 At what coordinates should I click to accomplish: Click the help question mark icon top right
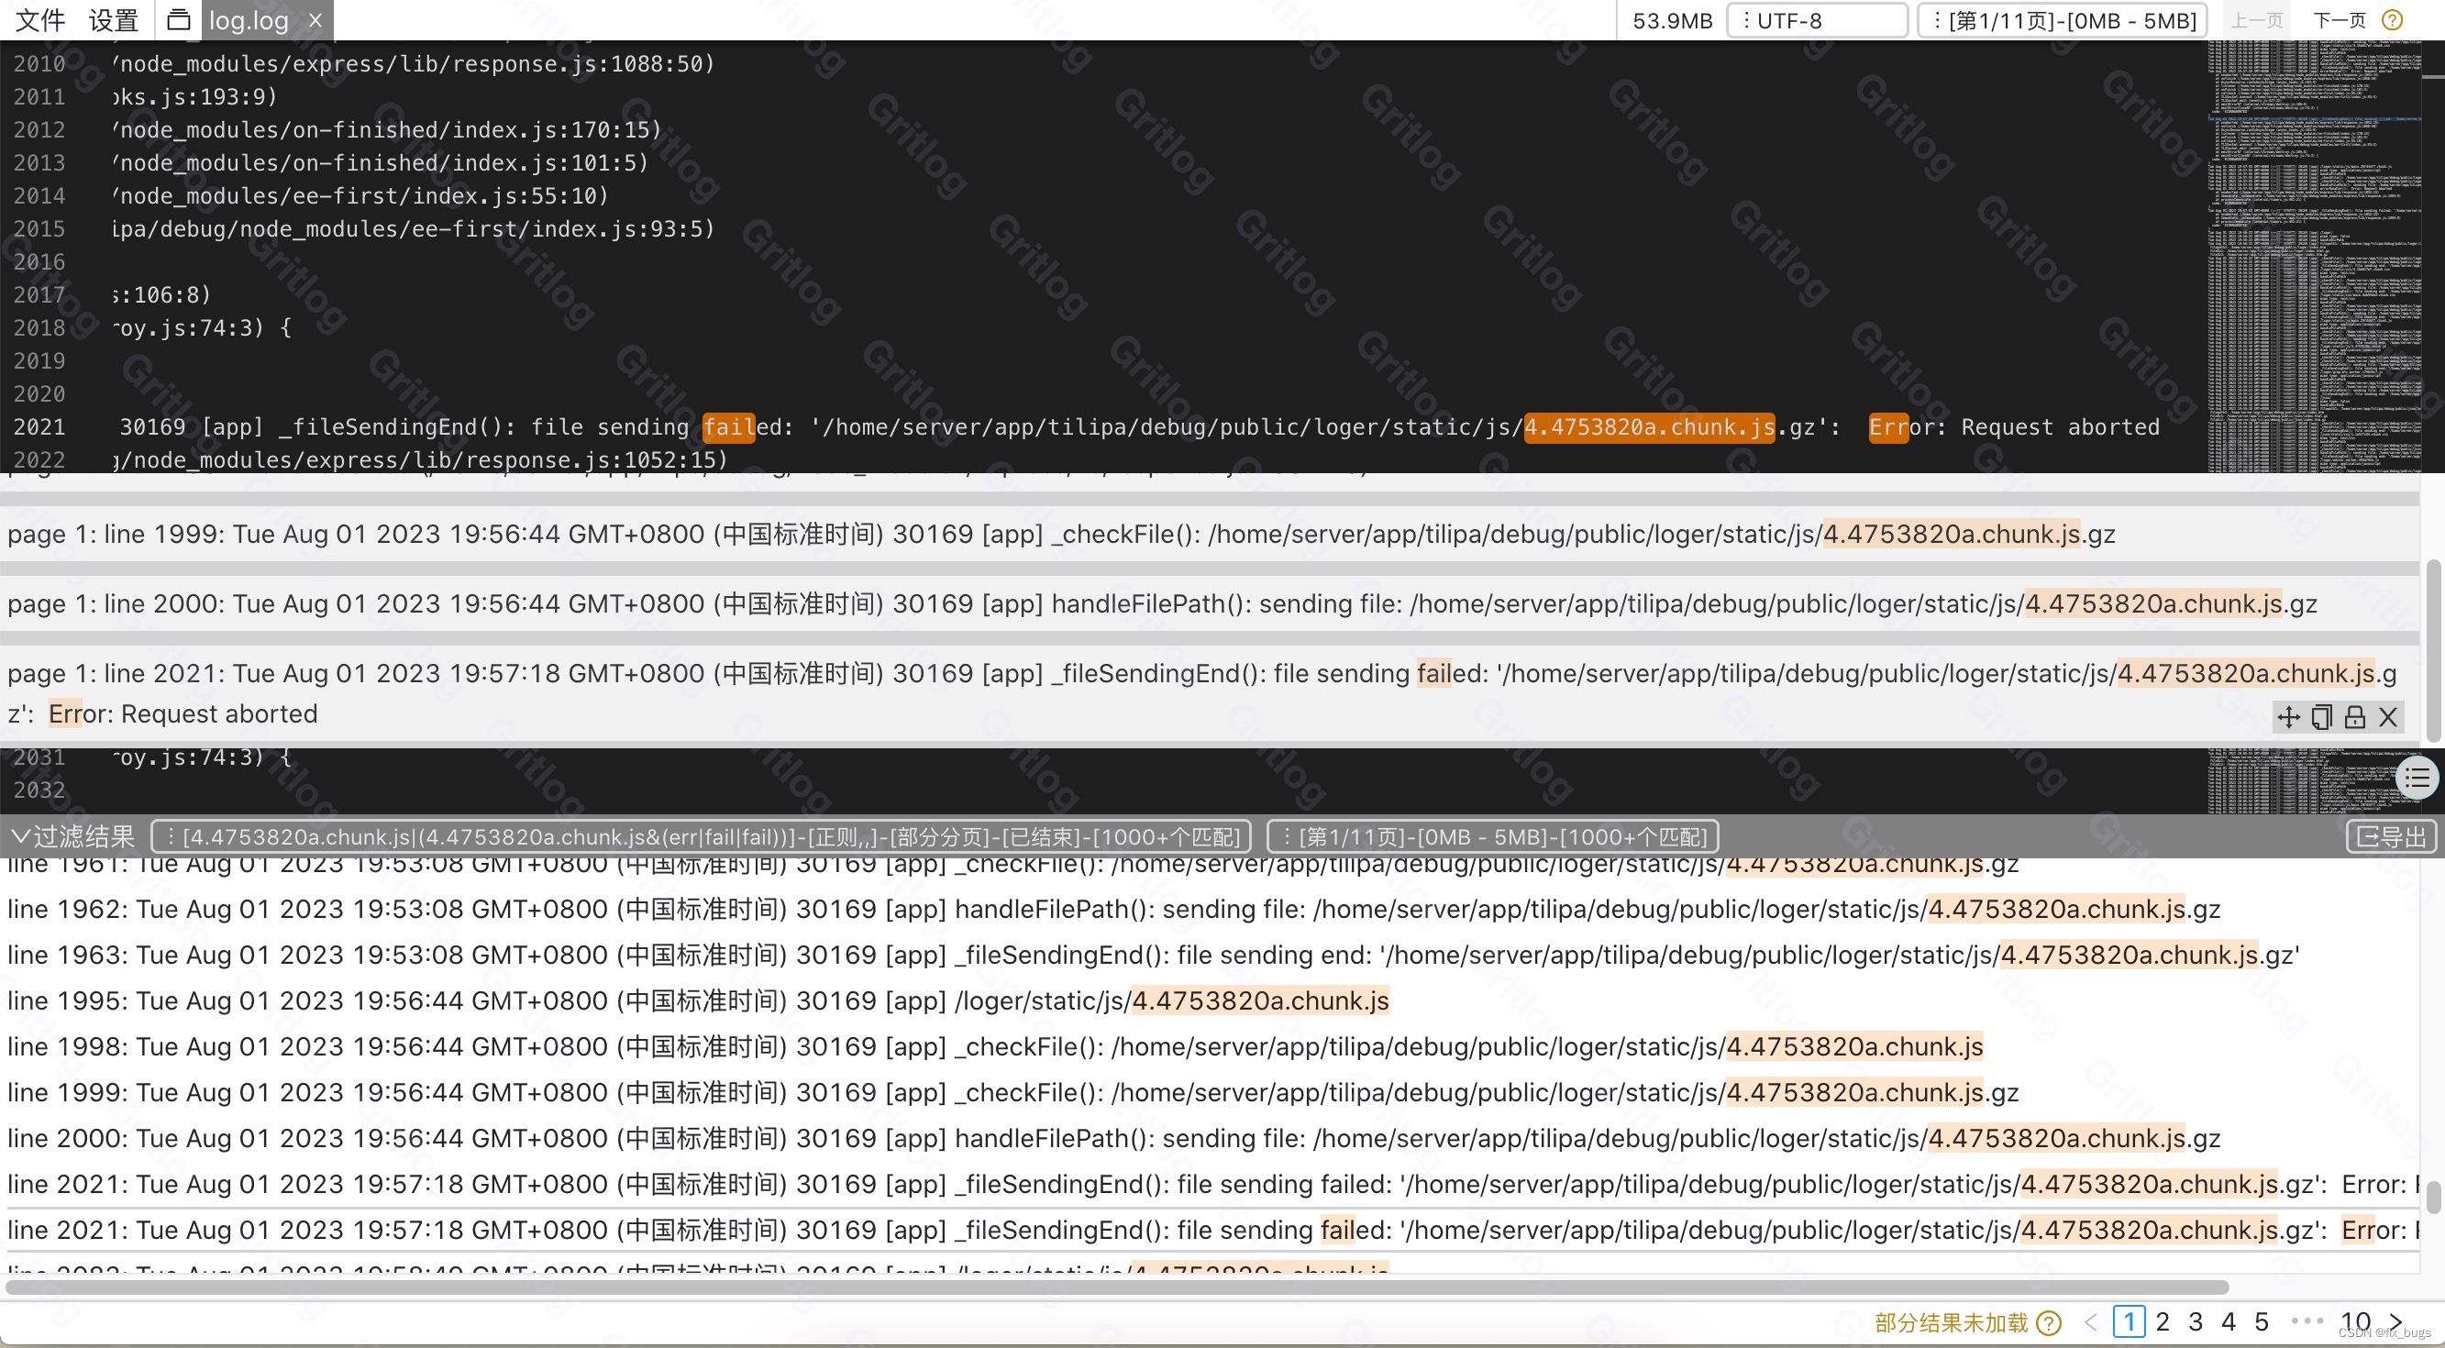click(x=2393, y=20)
